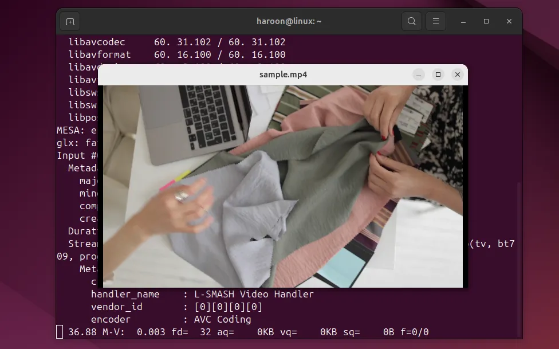
Task: Minimize the terminal window
Action: point(463,21)
